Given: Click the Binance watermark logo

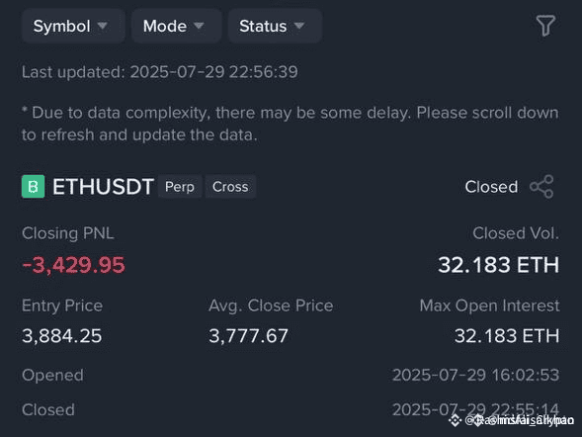Looking at the screenshot, I should point(456,420).
